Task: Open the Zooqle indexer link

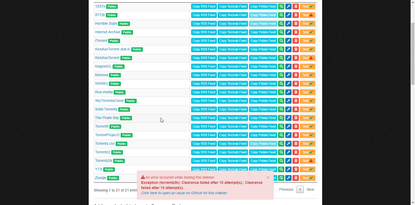Action: [101, 178]
